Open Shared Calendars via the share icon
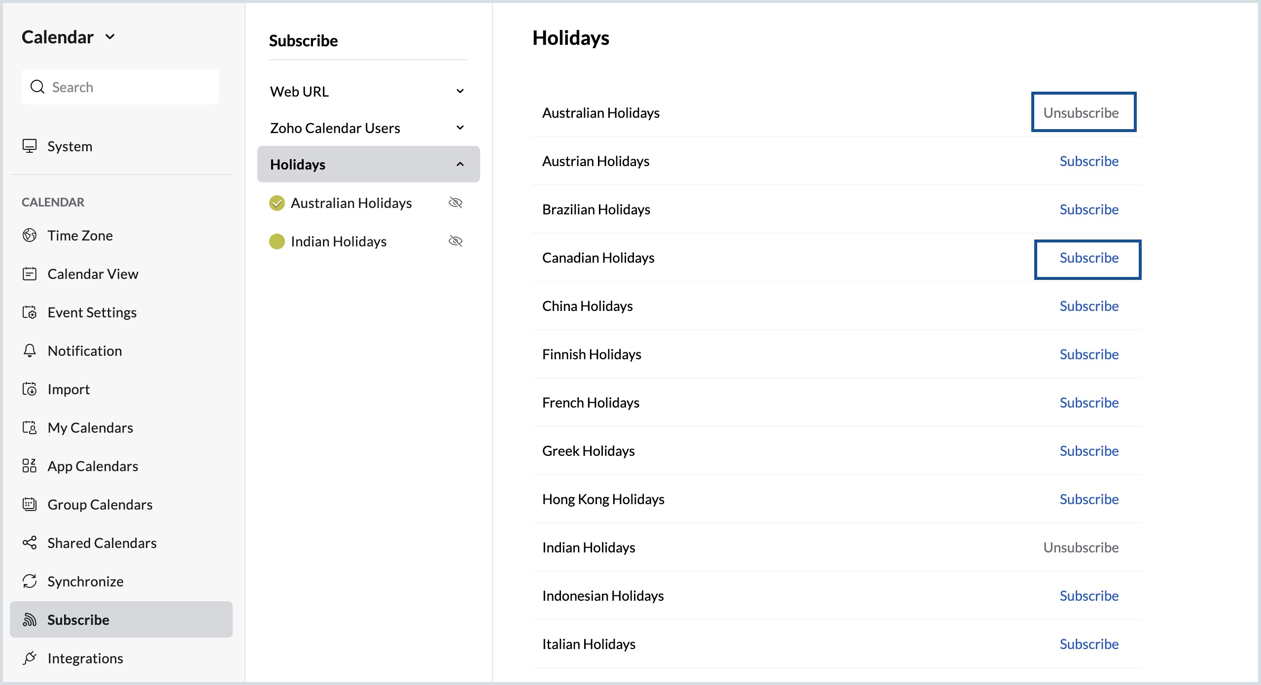Screen dimensions: 1261x685 pyautogui.click(x=30, y=543)
